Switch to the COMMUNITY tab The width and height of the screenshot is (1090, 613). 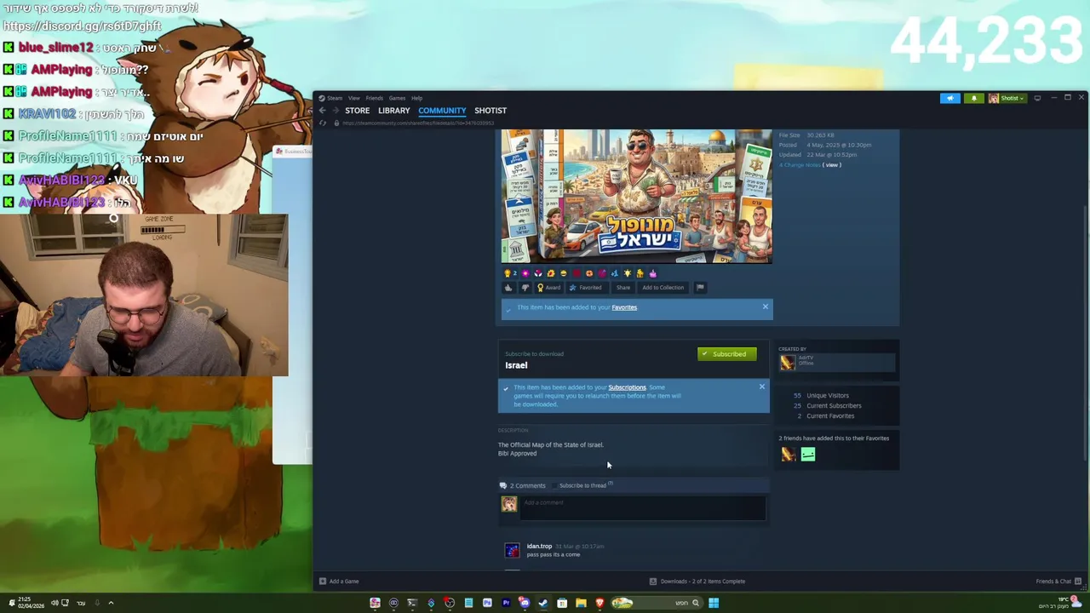coord(442,111)
